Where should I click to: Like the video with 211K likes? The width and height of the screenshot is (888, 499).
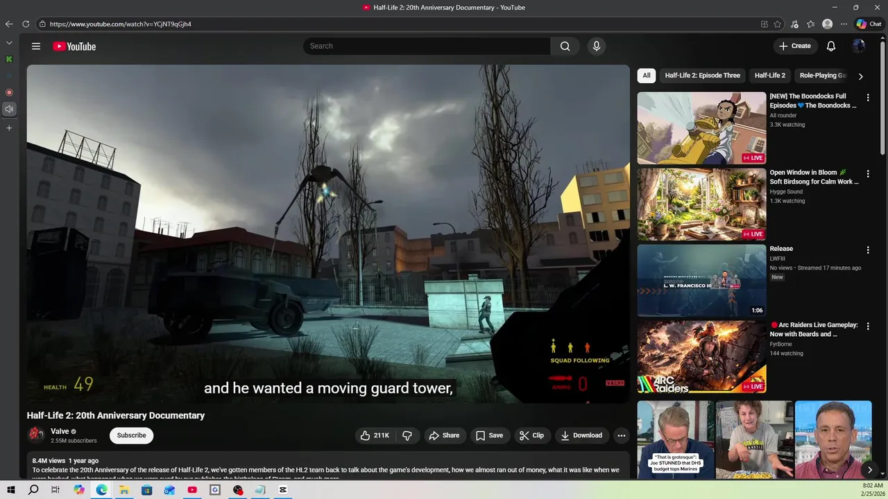374,435
